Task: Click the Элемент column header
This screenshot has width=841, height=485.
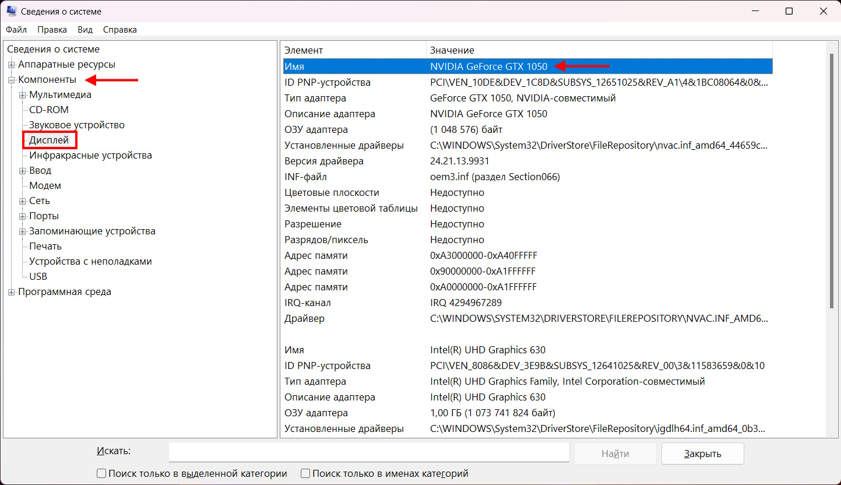Action: tap(354, 50)
